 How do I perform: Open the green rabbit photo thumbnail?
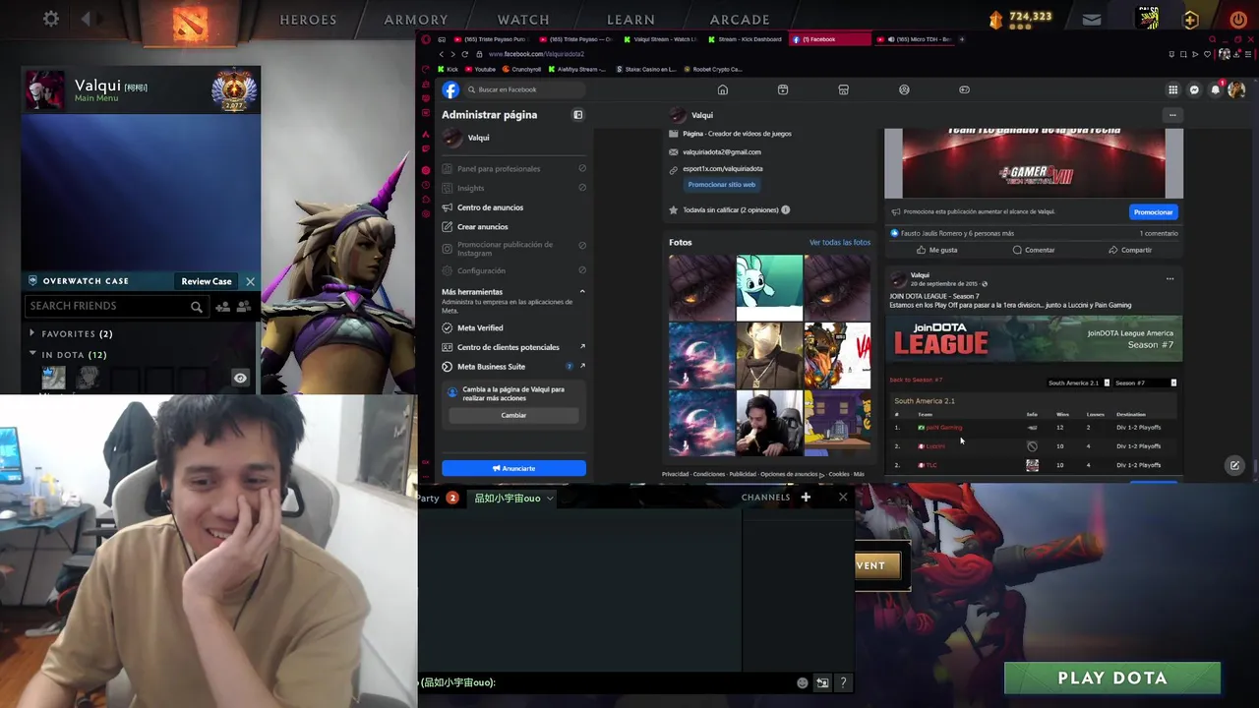pyautogui.click(x=769, y=287)
